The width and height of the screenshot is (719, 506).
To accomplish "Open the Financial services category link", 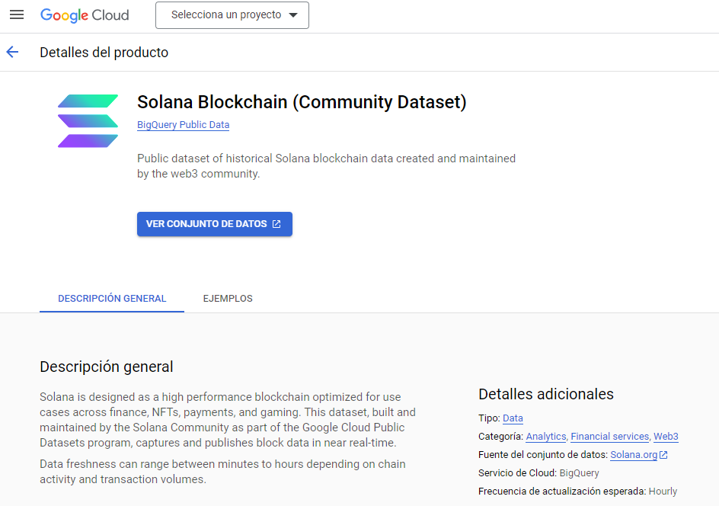I will pos(610,436).
